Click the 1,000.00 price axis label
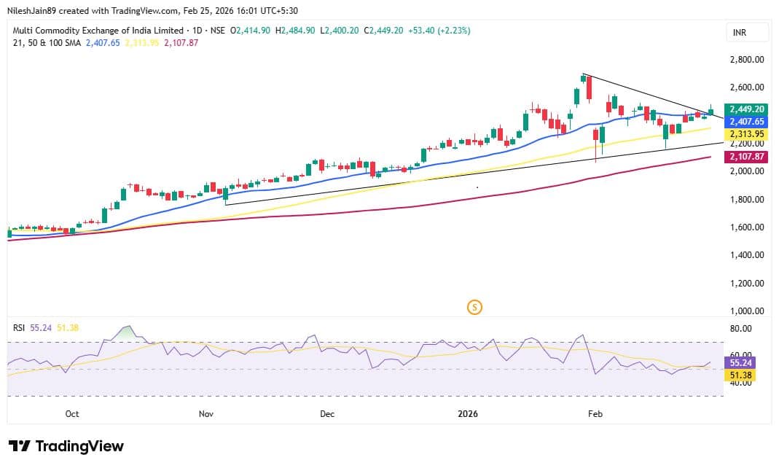Screen dimensions: 779x468 tap(747, 311)
